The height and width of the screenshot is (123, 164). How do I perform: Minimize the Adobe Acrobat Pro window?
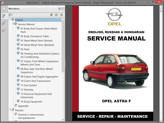pyautogui.click(x=148, y=2)
